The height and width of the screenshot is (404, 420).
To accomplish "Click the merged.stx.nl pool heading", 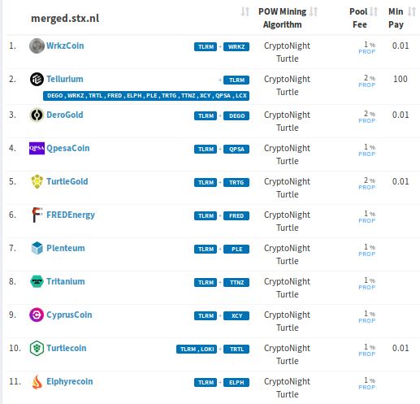I will click(x=65, y=19).
